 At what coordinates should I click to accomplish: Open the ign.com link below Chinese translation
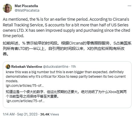(x=26, y=101)
